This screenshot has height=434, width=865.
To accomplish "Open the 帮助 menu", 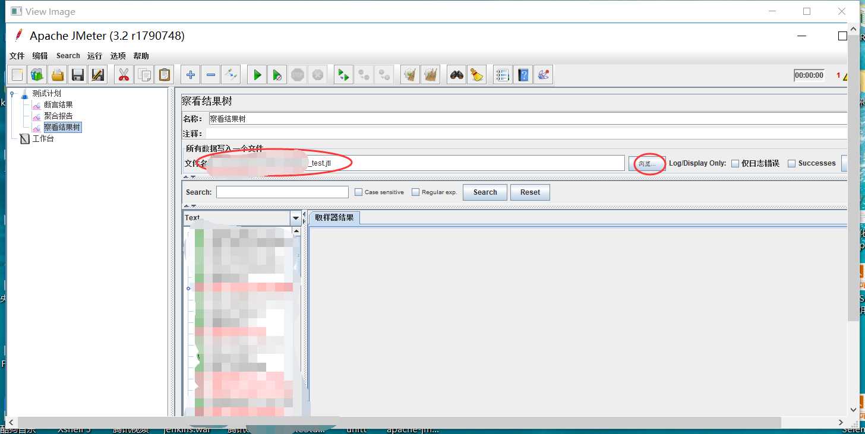I will coord(141,56).
